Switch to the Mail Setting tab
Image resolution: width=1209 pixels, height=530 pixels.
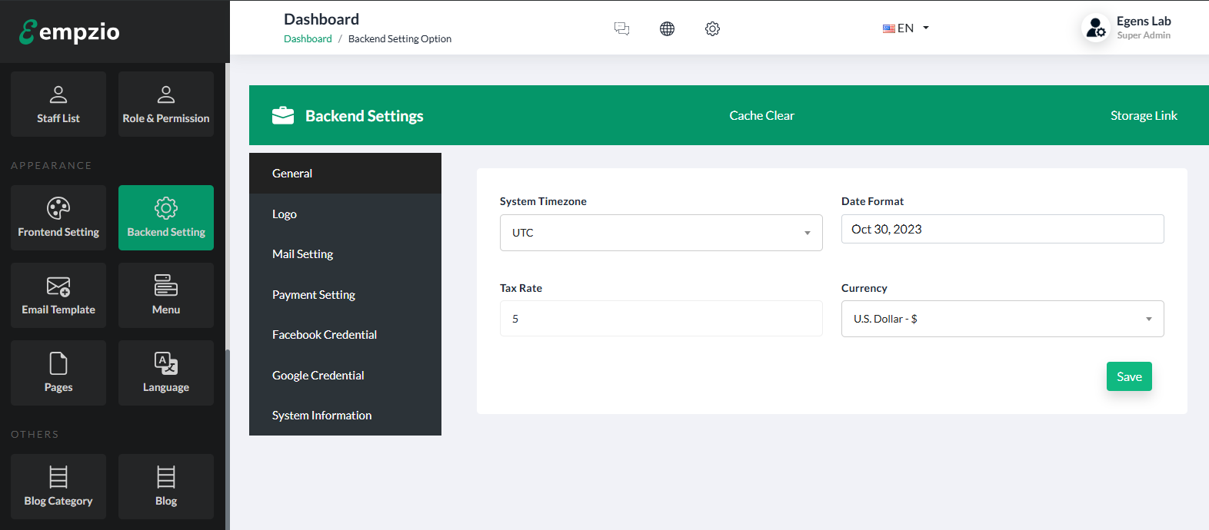[x=303, y=254]
